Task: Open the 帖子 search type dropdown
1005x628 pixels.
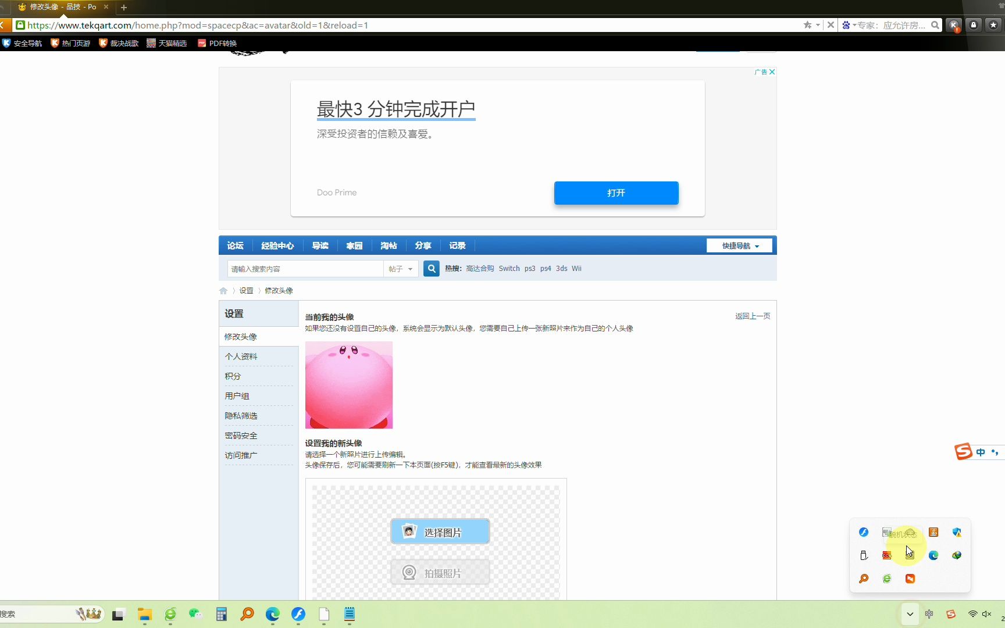Action: 401,269
